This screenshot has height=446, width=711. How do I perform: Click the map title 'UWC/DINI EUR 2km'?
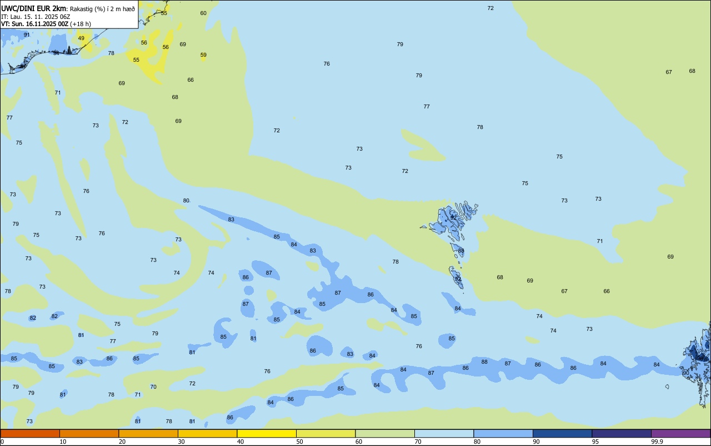(x=34, y=8)
